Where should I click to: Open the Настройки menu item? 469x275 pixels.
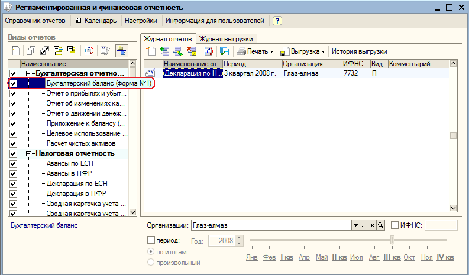pos(141,21)
